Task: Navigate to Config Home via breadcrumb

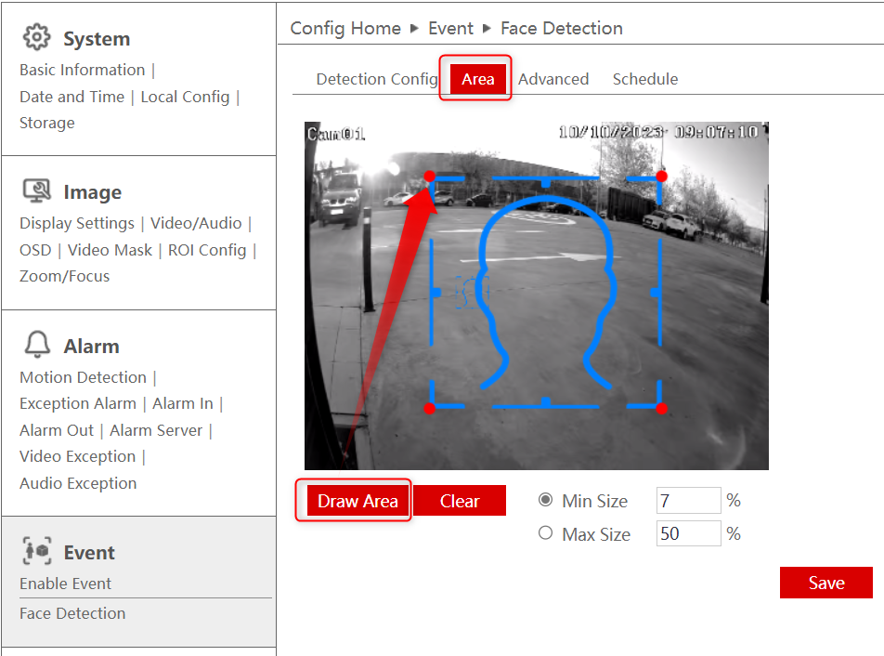Action: 344,29
